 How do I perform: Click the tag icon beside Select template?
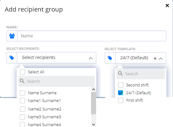[110, 58]
